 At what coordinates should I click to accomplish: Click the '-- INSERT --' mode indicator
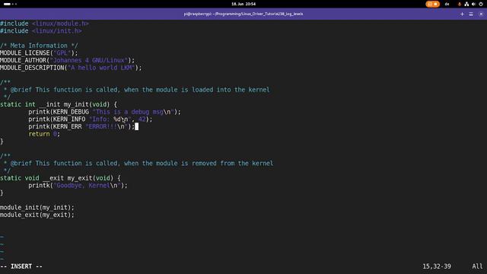pos(21,266)
